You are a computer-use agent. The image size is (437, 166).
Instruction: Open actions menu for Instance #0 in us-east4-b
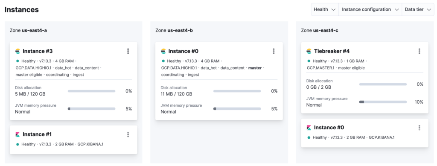(274, 51)
